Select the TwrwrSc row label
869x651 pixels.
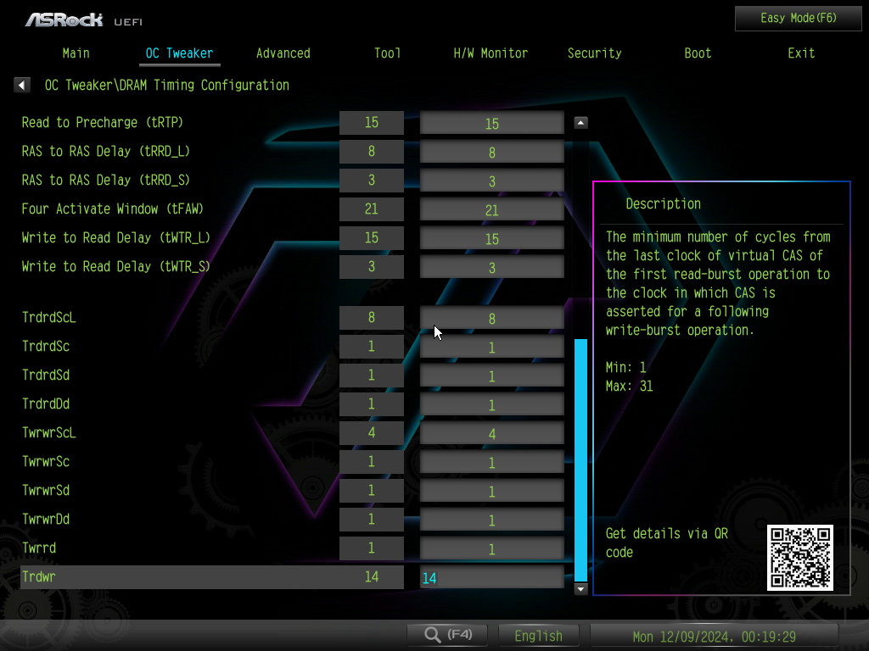click(46, 461)
